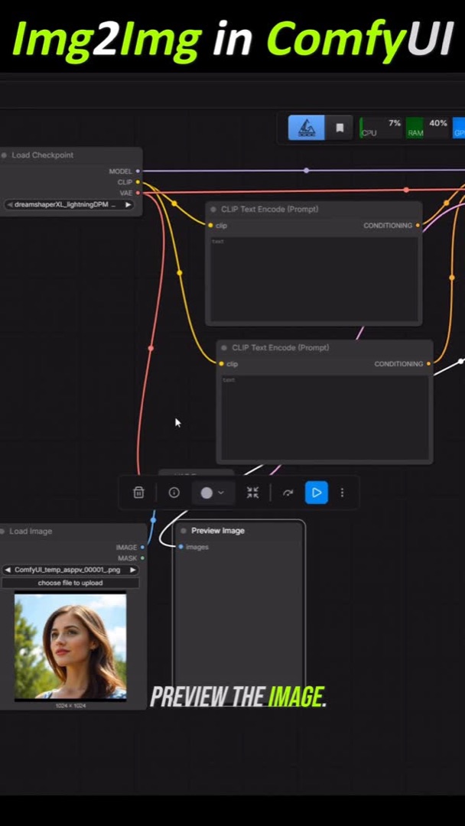Click the 1024 × 1024 size label under thumbnail

coord(70,705)
